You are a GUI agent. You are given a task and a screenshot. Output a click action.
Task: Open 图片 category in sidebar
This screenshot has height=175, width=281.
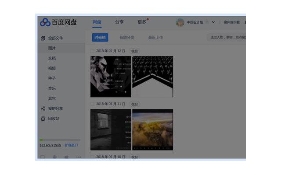tap(61, 48)
